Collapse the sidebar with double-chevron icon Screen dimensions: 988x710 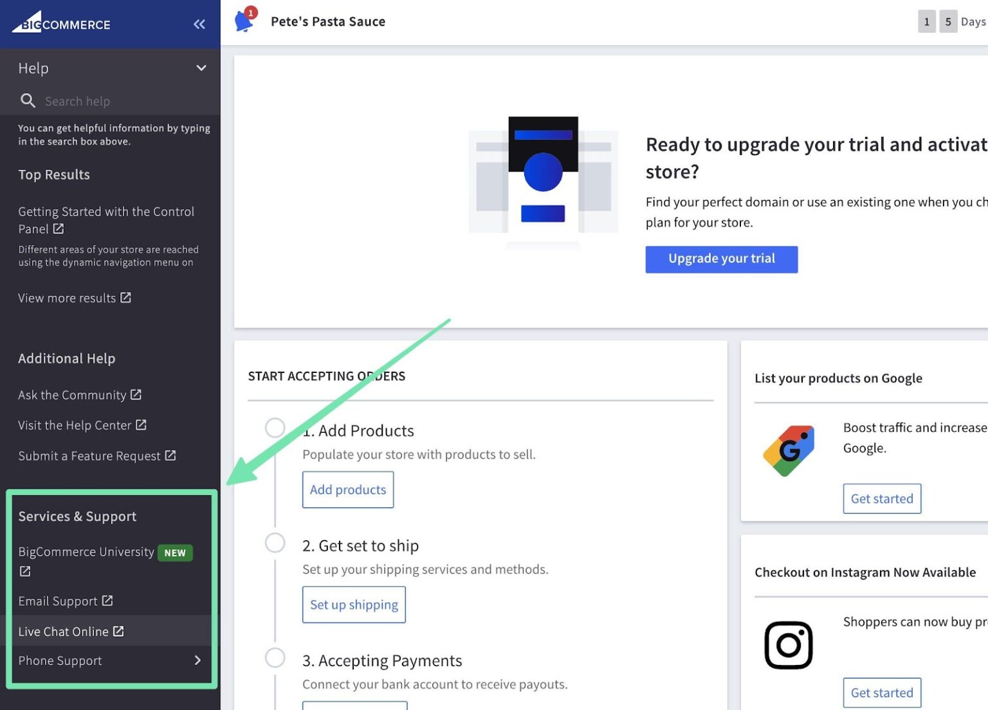coord(199,24)
